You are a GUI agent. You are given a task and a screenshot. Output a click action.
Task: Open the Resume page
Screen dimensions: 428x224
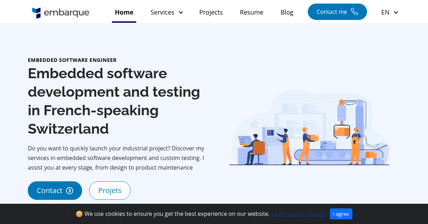point(251,12)
